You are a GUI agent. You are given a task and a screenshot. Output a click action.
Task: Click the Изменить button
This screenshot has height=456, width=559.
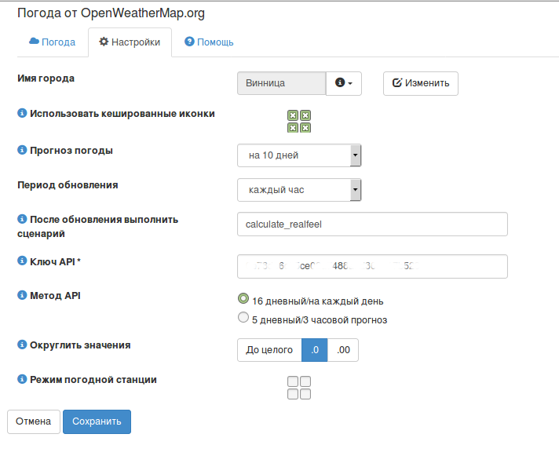point(421,83)
